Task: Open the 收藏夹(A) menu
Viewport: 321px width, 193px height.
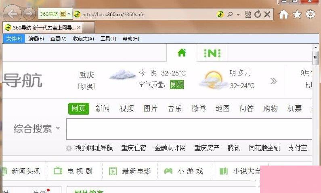Action: tap(84, 39)
